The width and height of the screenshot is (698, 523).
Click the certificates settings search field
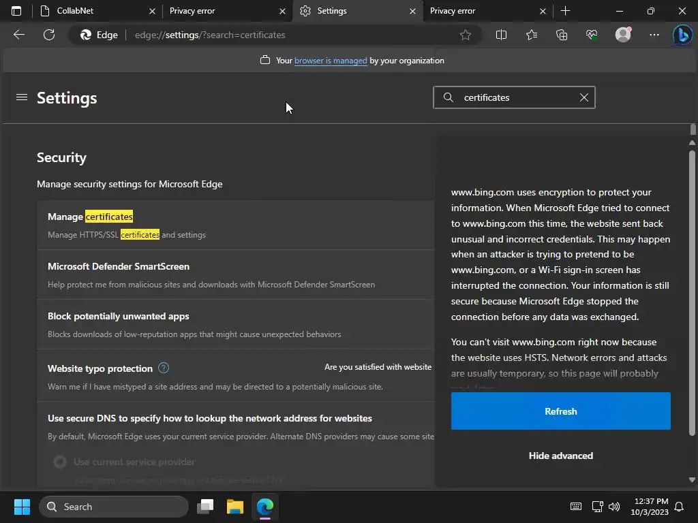[514, 97]
